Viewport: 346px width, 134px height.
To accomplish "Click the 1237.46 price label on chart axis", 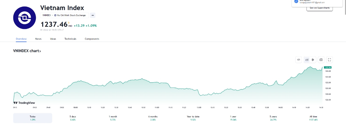I will (x=327, y=67).
